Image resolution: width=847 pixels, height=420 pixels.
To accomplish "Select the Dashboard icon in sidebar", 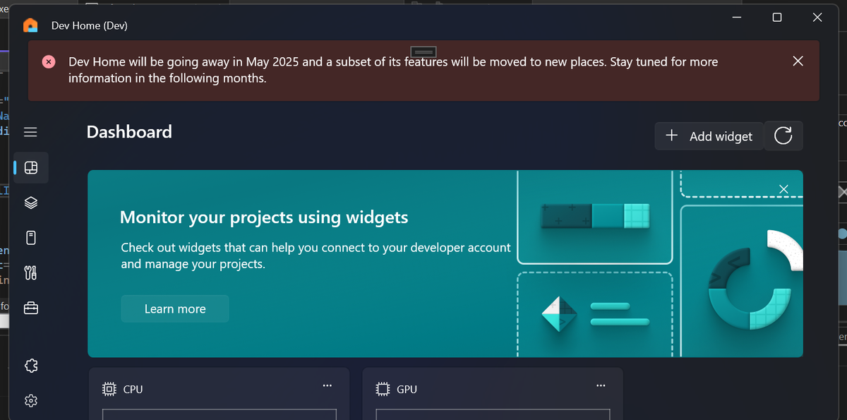I will [x=30, y=167].
